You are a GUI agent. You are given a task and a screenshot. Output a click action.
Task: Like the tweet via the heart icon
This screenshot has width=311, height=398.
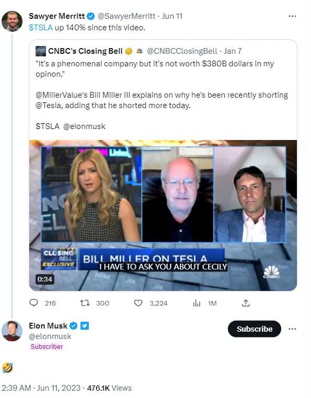pyautogui.click(x=138, y=303)
